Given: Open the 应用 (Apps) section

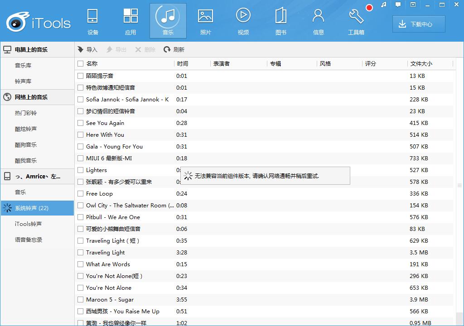Looking at the screenshot, I should [130, 21].
